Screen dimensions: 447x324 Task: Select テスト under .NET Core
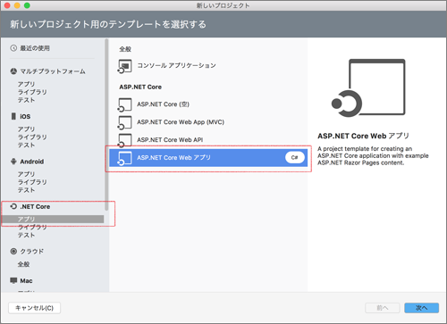point(26,235)
